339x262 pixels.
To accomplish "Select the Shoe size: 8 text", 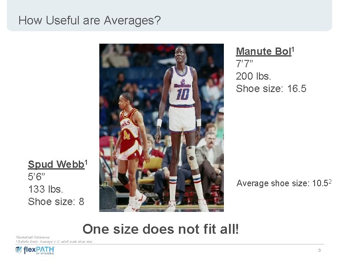I will coord(56,202).
